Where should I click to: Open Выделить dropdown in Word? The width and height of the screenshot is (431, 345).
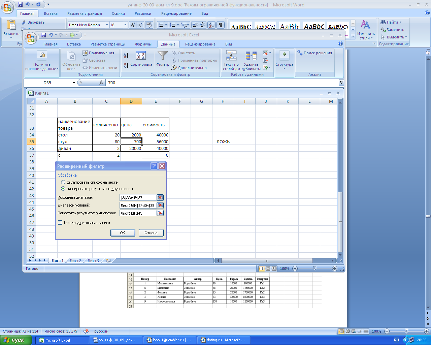coord(394,37)
